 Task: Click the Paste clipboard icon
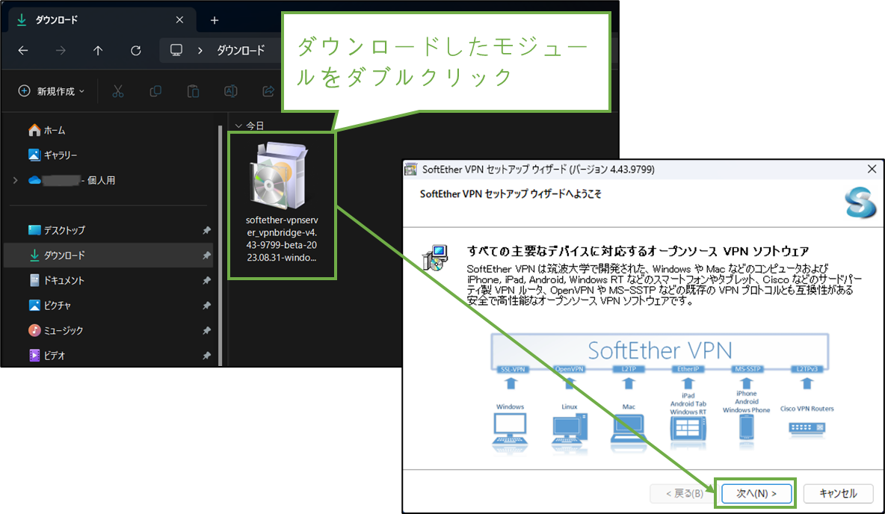(x=193, y=91)
